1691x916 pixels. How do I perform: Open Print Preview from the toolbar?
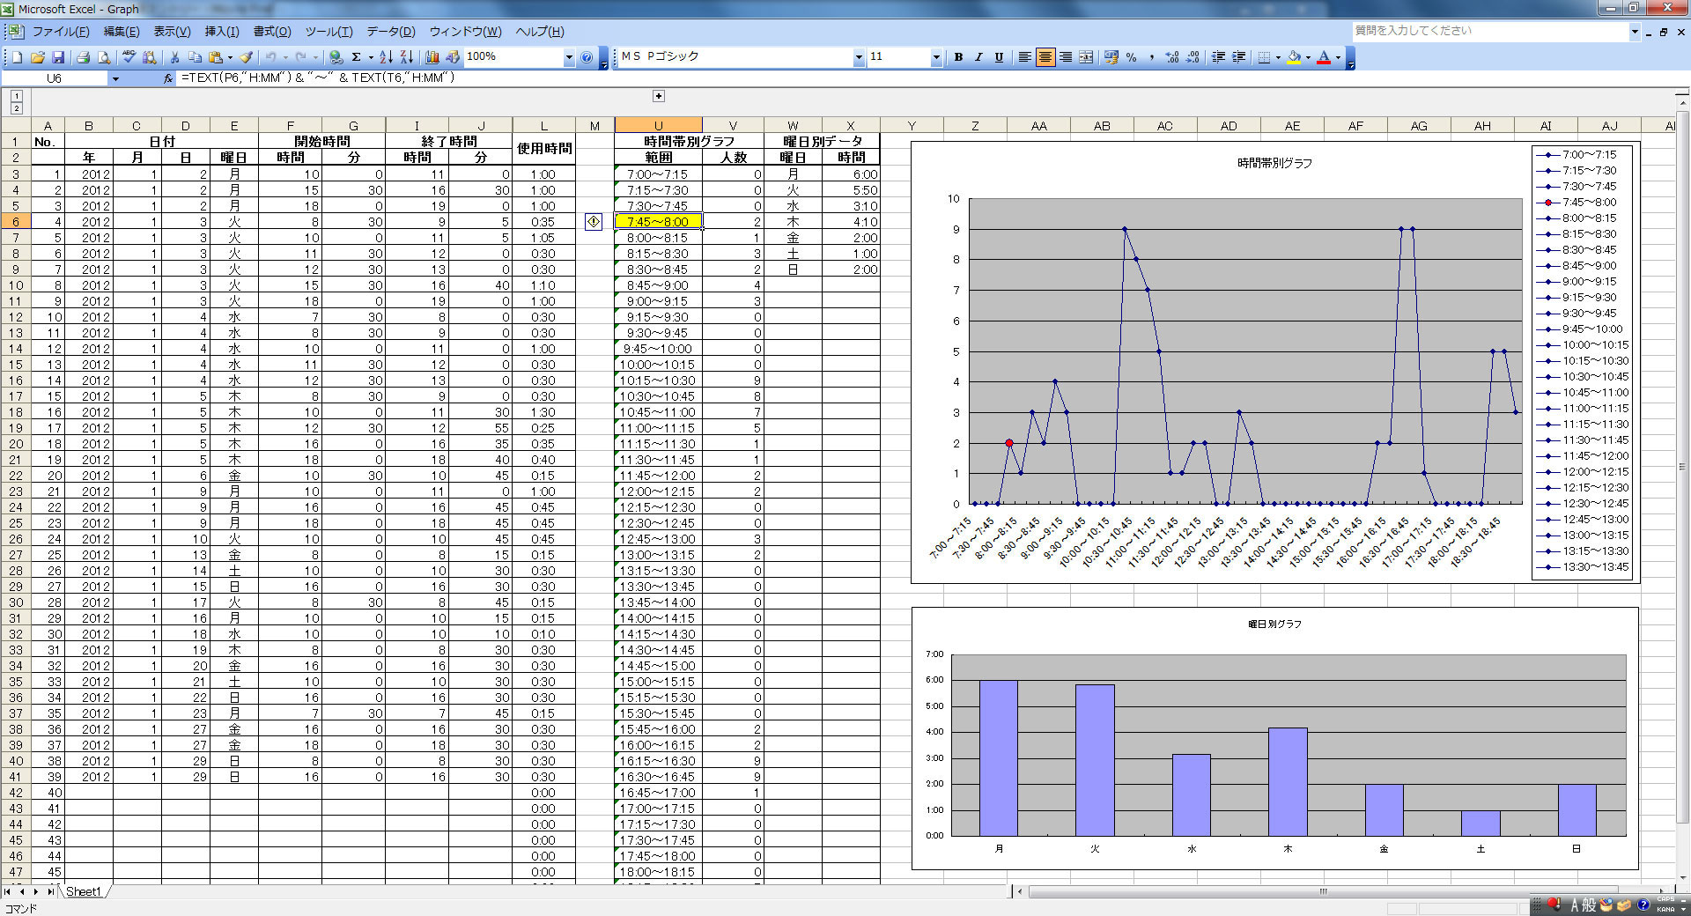(104, 57)
